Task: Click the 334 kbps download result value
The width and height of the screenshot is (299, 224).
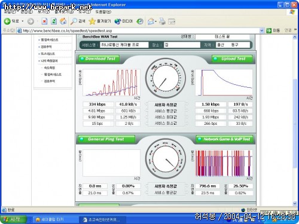Action: coord(98,105)
